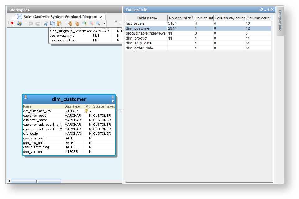The height and width of the screenshot is (199, 299).
Task: Click the print diagram icon
Action: 20,23
